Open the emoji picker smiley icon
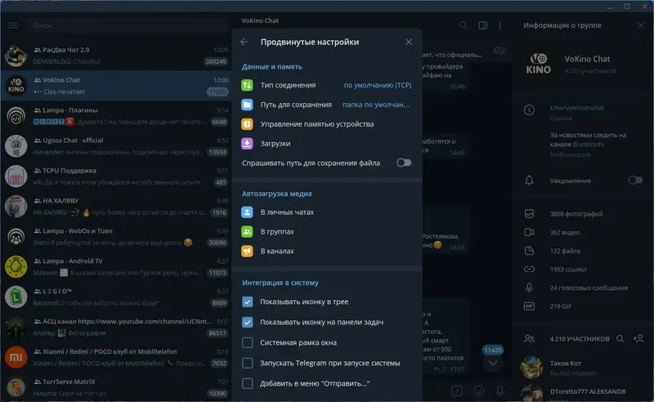Image resolution: width=654 pixels, height=402 pixels. 478,391
